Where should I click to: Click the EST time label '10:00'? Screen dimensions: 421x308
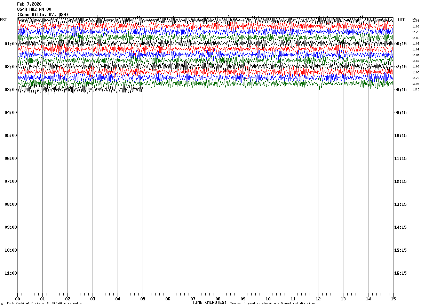coord(11,250)
